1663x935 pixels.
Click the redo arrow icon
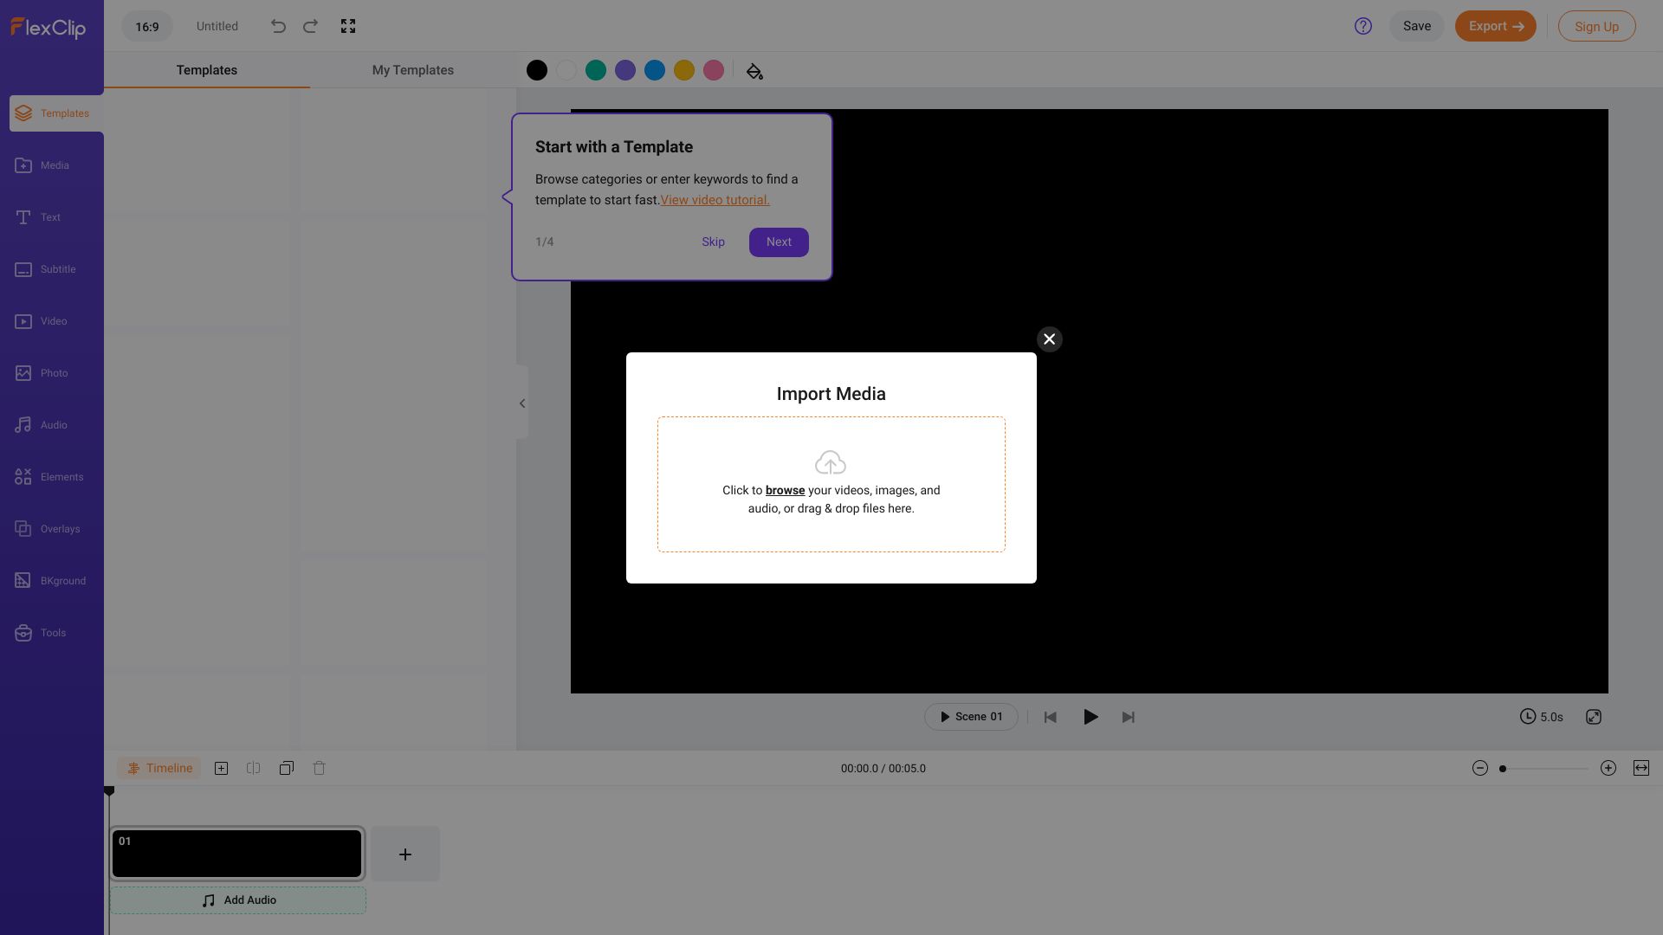point(310,26)
